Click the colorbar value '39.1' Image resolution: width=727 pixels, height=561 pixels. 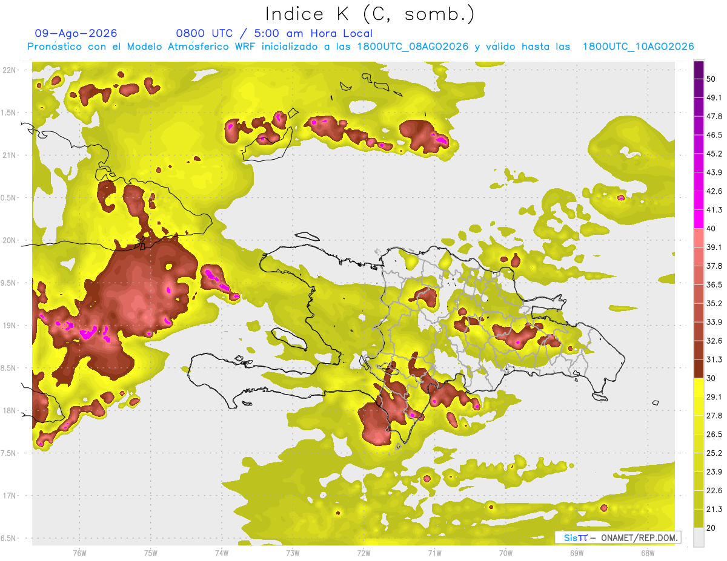714,247
